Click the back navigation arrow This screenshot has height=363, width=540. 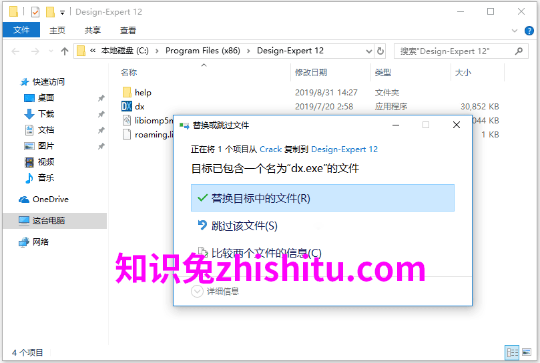(15, 51)
